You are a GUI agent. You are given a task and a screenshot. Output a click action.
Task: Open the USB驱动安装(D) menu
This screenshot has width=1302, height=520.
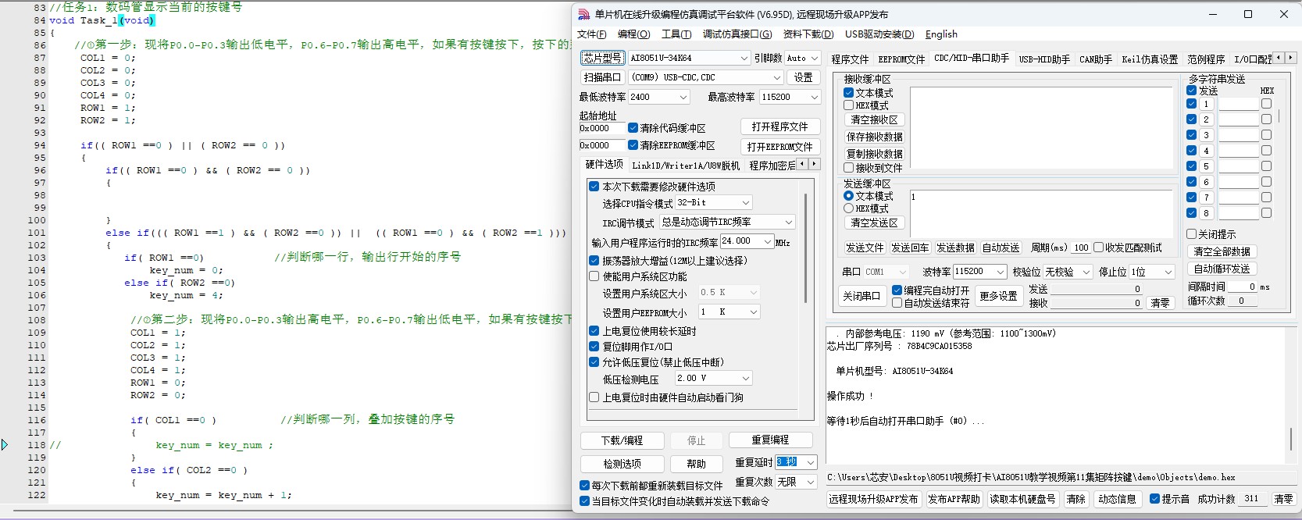(879, 34)
